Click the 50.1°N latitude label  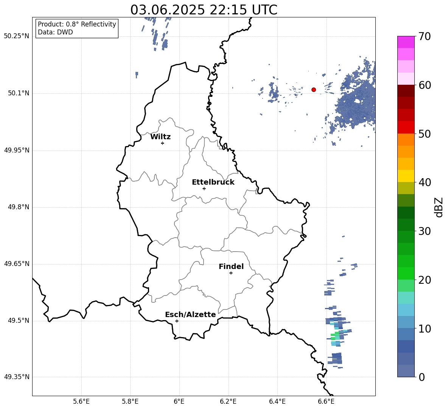(x=19, y=93)
